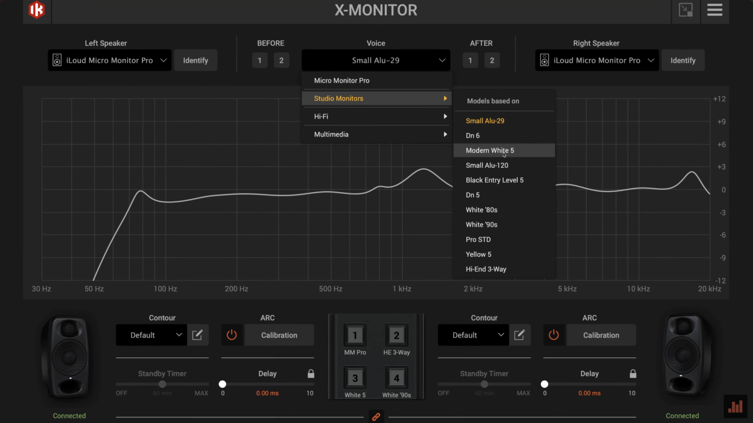This screenshot has height=423, width=753.
Task: Click the left Standby Timer slider knob
Action: click(162, 384)
